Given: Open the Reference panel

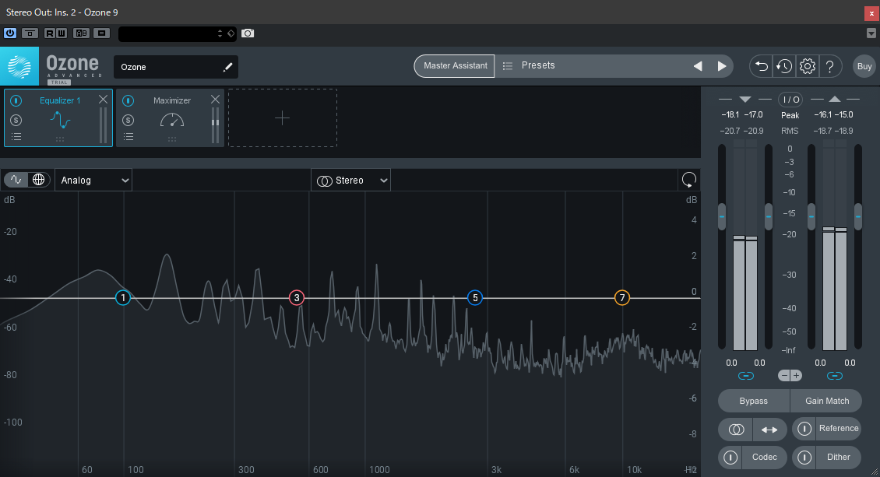Looking at the screenshot, I should pos(839,429).
